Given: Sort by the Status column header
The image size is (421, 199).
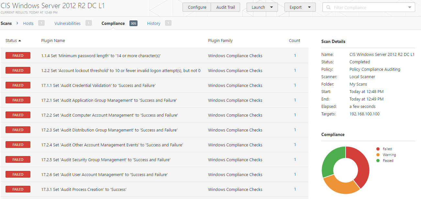Looking at the screenshot, I should [x=11, y=41].
